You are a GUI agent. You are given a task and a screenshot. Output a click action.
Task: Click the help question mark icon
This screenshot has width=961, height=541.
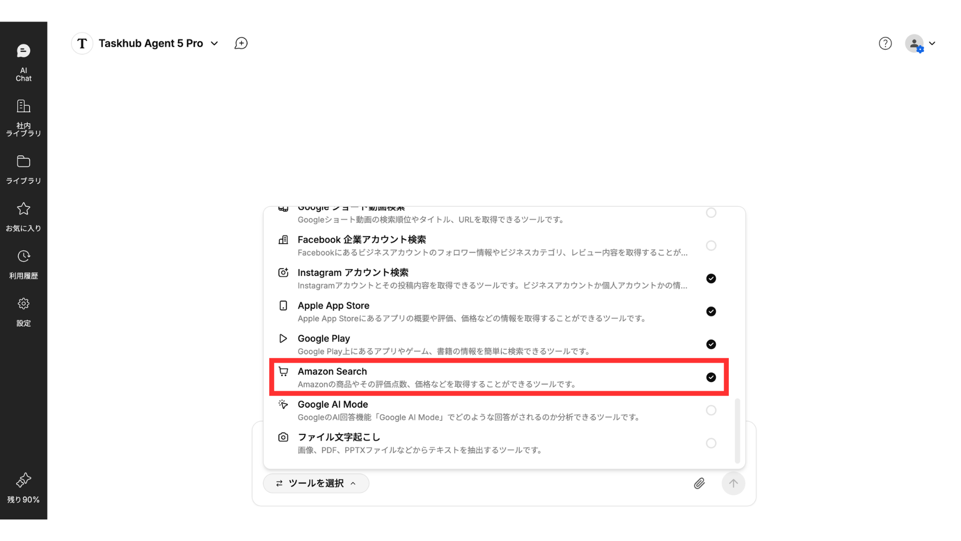[x=885, y=44]
